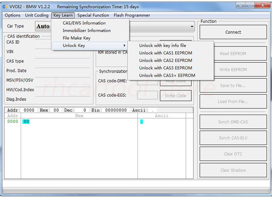Click the Diag.Index field
This screenshot has width=272, height=198.
tap(62, 100)
